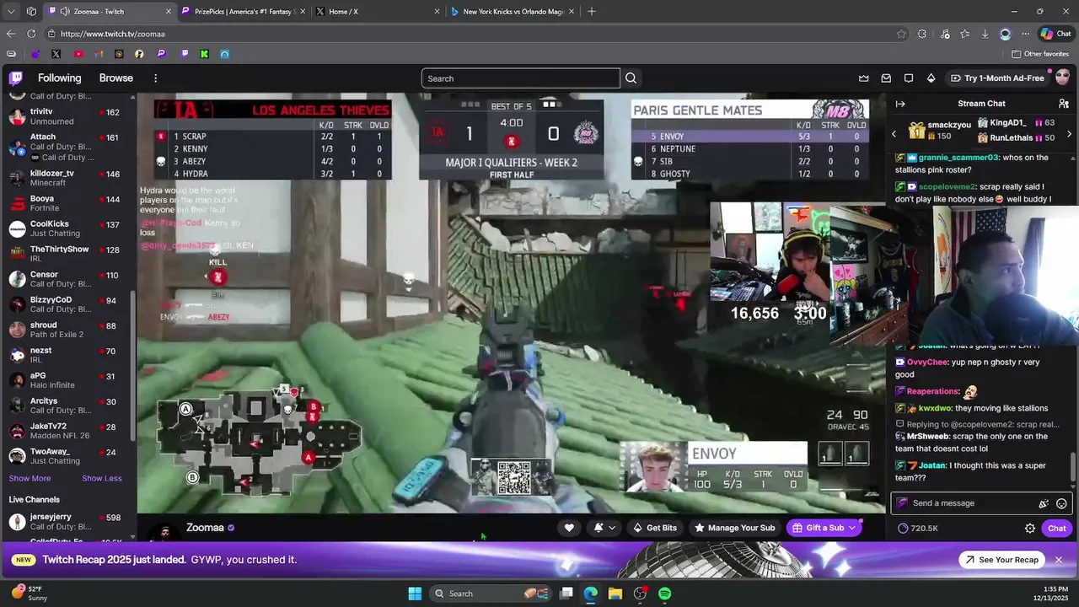Click Get Bits button below the stream
The height and width of the screenshot is (607, 1079).
click(x=655, y=528)
